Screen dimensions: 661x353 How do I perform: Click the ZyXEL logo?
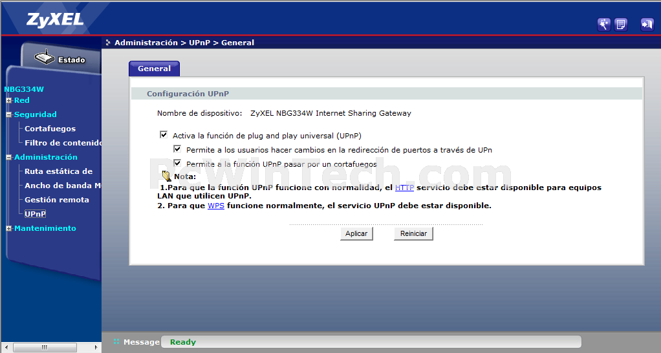tap(55, 20)
